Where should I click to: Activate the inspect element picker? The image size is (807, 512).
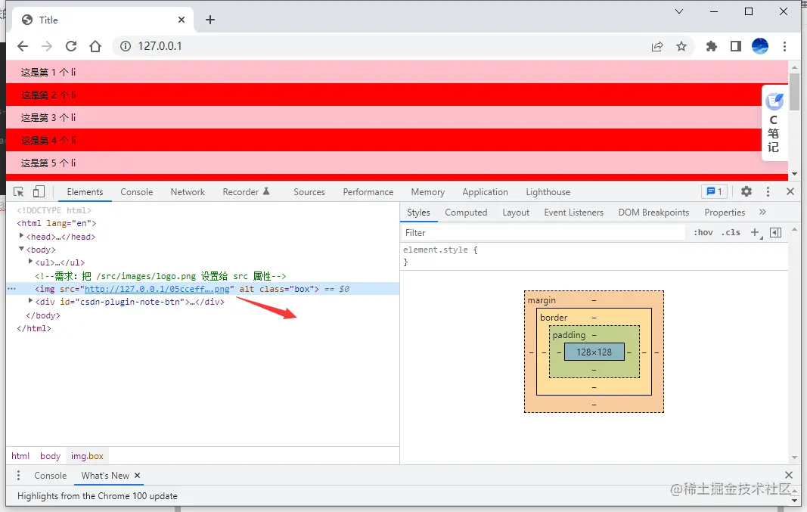pos(18,192)
